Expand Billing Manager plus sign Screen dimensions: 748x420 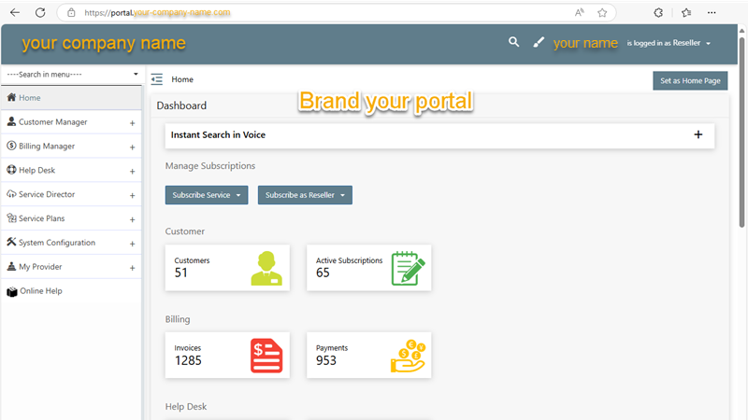point(132,147)
